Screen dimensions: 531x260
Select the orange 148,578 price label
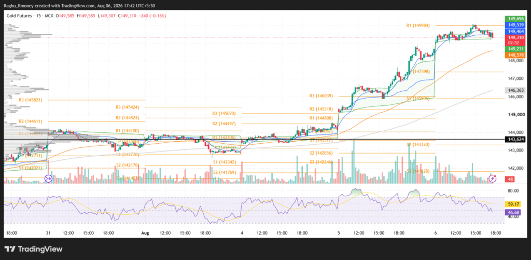pyautogui.click(x=515, y=55)
